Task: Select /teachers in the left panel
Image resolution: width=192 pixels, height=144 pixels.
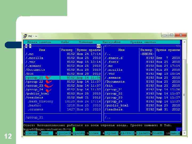Action: [x=63, y=98]
